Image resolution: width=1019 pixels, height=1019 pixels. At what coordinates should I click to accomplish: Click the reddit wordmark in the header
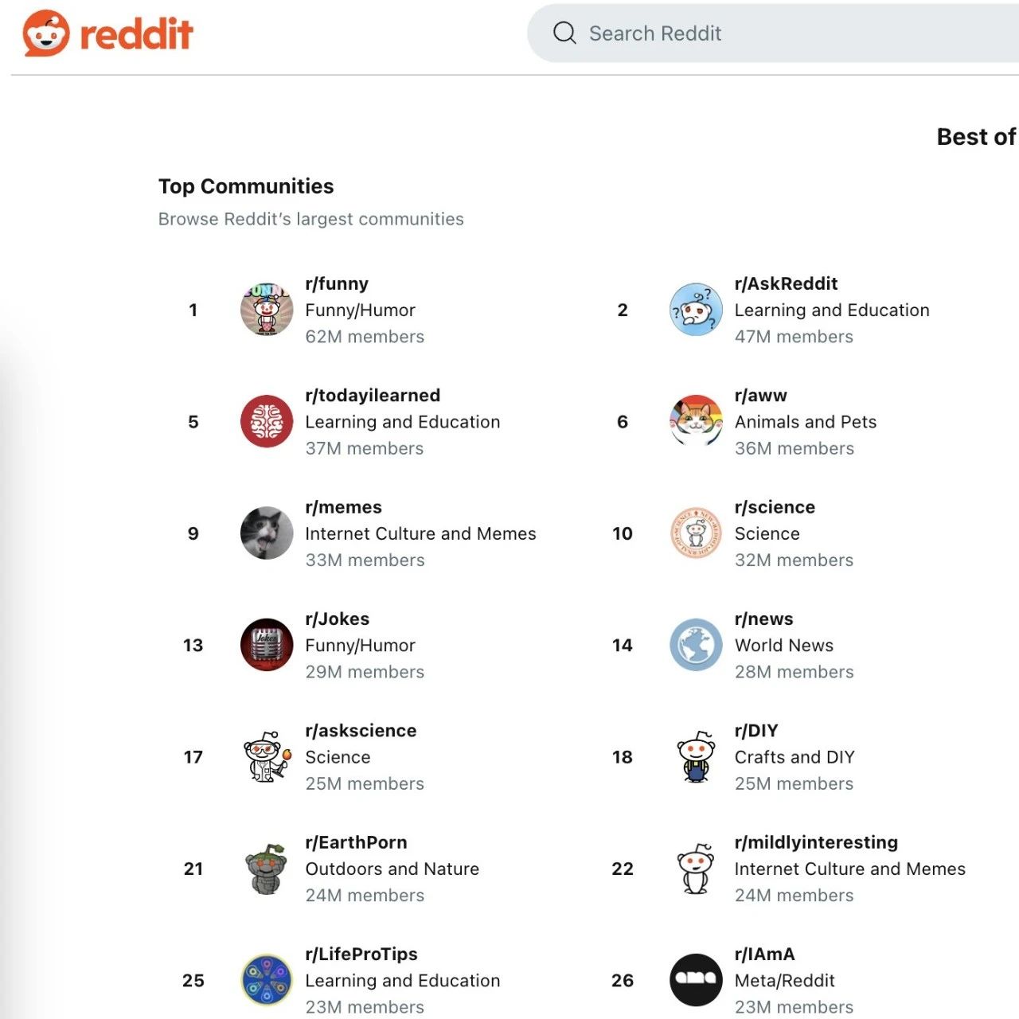coord(136,33)
